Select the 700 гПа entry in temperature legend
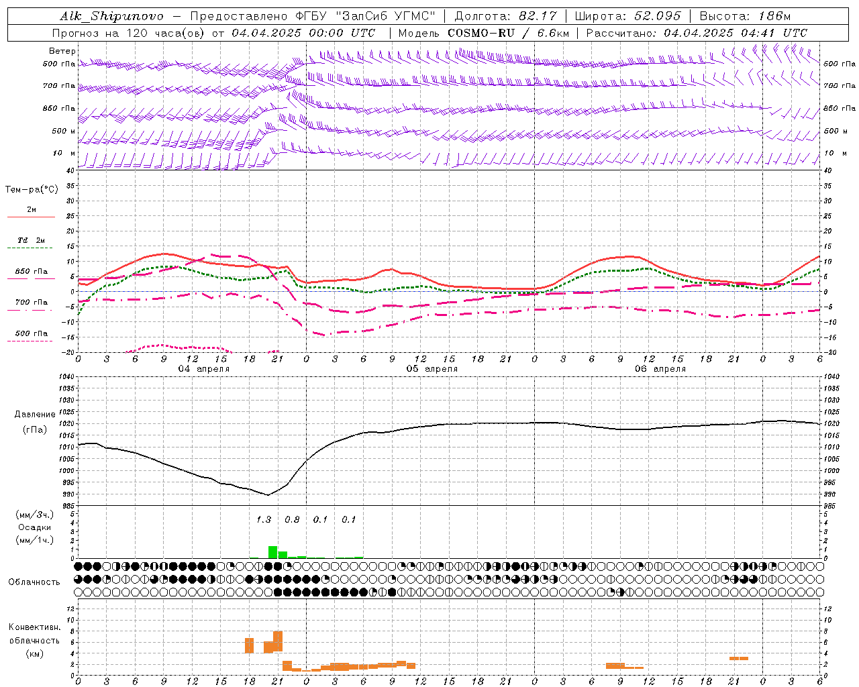This screenshot has width=859, height=687. (x=31, y=305)
